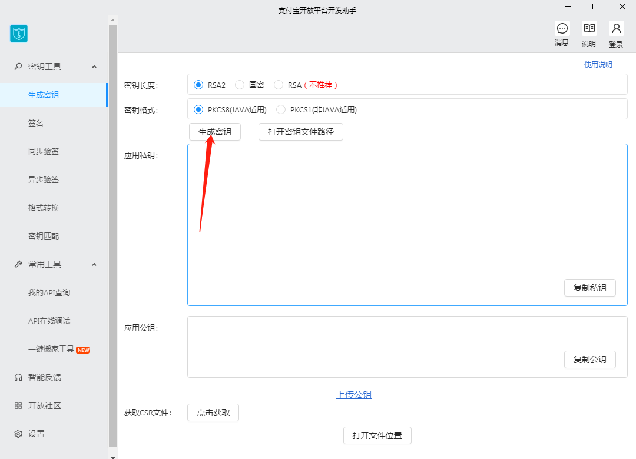This screenshot has height=459, width=636.
Task: Click the headset icon for 智能反馈
Action: [x=18, y=377]
